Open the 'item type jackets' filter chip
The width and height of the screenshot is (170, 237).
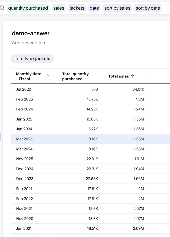click(32, 59)
